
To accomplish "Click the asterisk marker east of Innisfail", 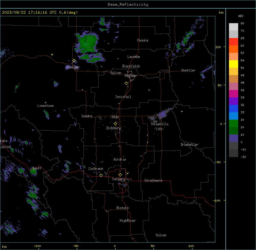I will pos(149,90).
